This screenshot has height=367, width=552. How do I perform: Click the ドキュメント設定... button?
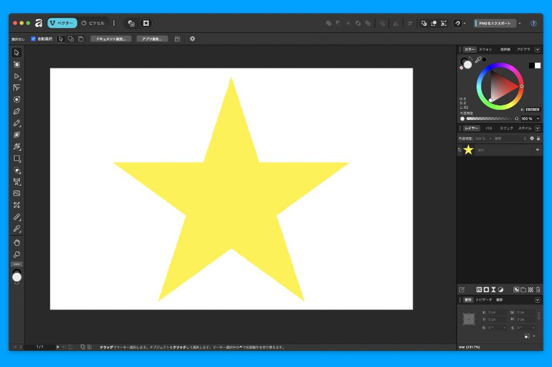click(x=111, y=39)
